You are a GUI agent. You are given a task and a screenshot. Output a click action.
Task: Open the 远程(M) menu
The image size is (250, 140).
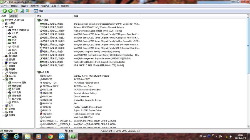34,6
